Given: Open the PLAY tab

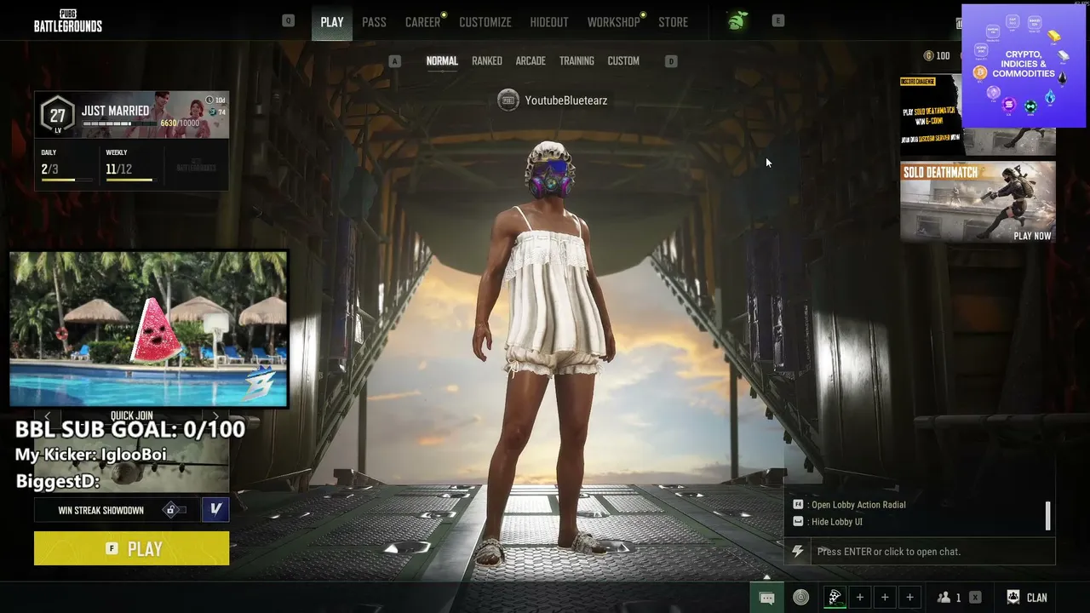Looking at the screenshot, I should [332, 22].
